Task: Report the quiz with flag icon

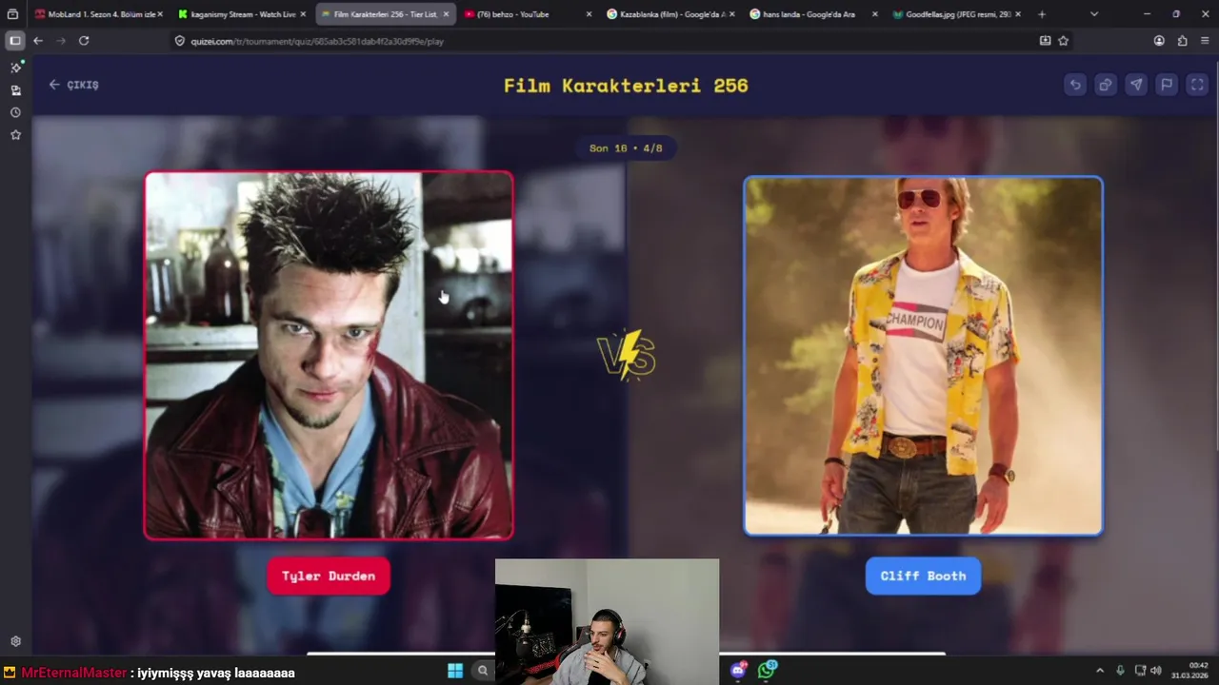Action: (x=1167, y=85)
